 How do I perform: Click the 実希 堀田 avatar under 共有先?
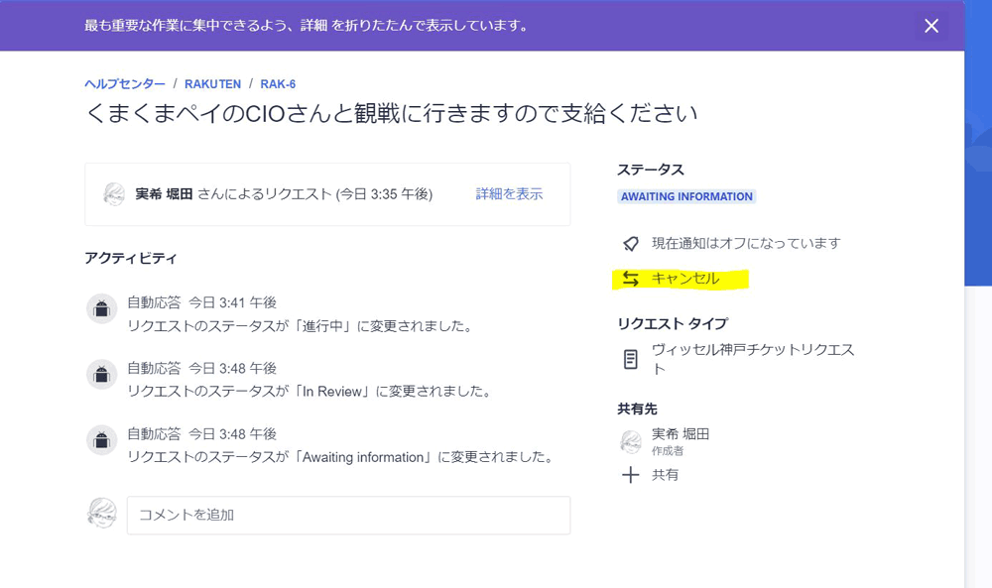point(631,442)
